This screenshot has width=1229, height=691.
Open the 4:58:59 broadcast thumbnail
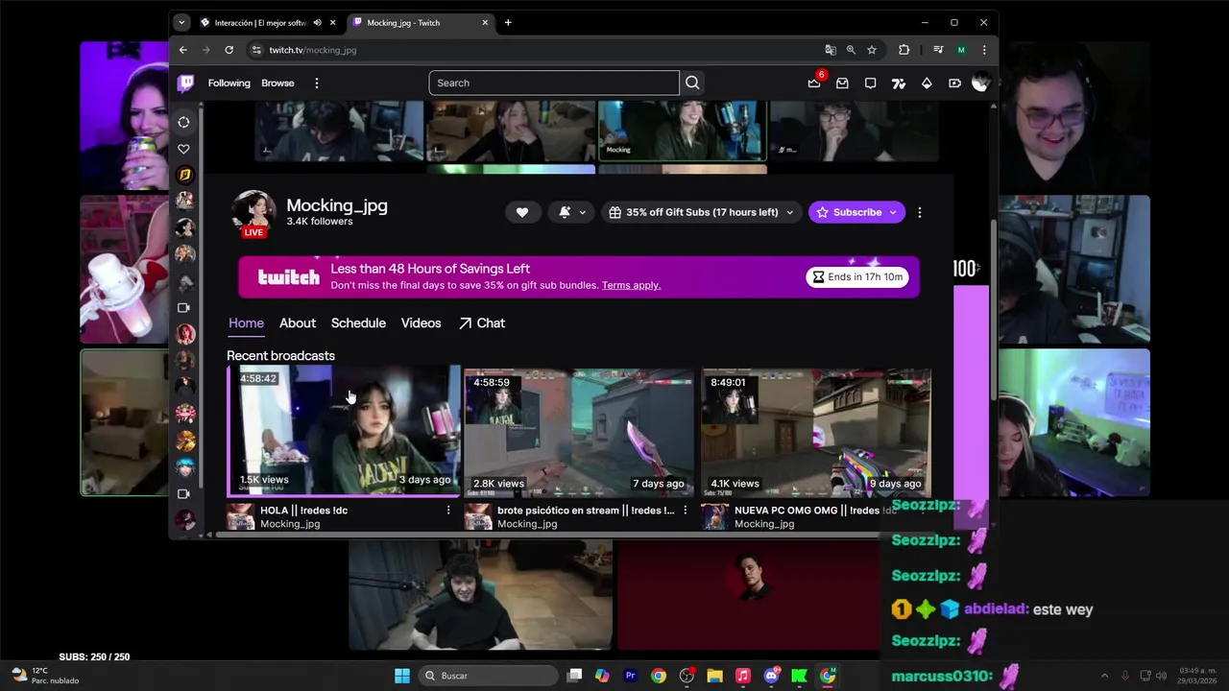pos(578,433)
